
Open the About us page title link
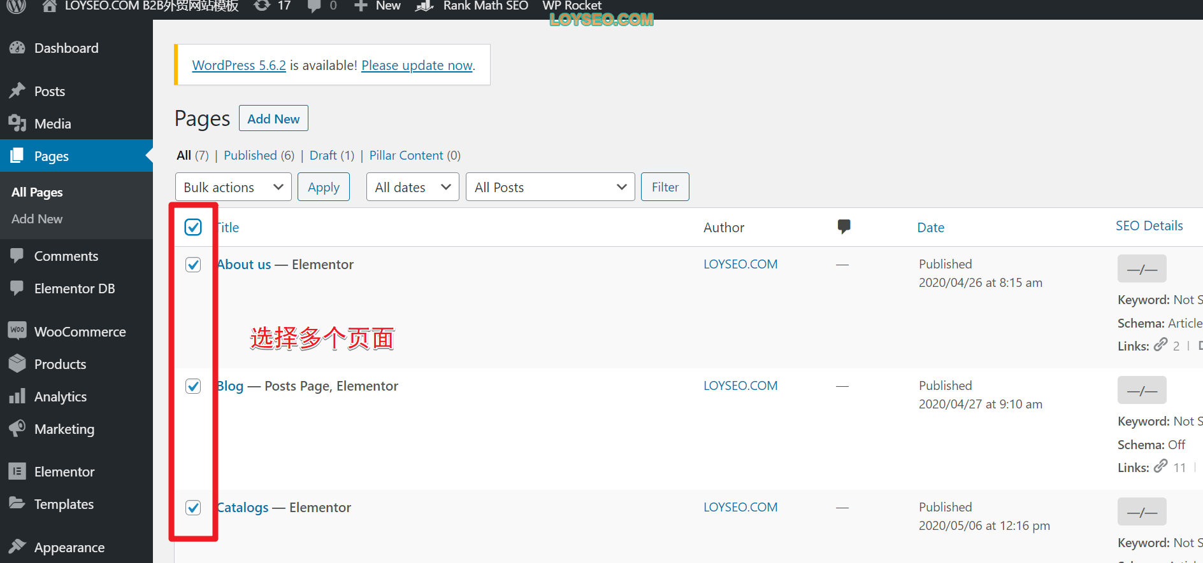[245, 264]
